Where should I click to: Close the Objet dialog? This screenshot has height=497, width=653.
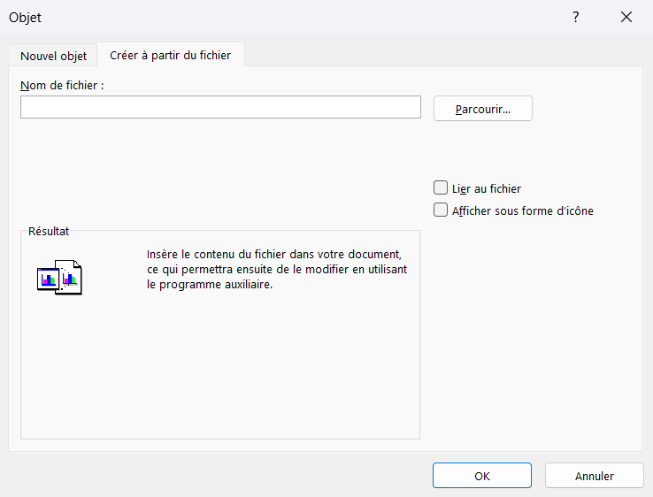[x=626, y=17]
